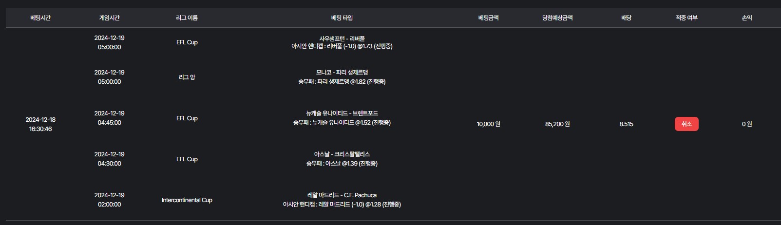Click the 베팅시간 column header

pyautogui.click(x=40, y=18)
